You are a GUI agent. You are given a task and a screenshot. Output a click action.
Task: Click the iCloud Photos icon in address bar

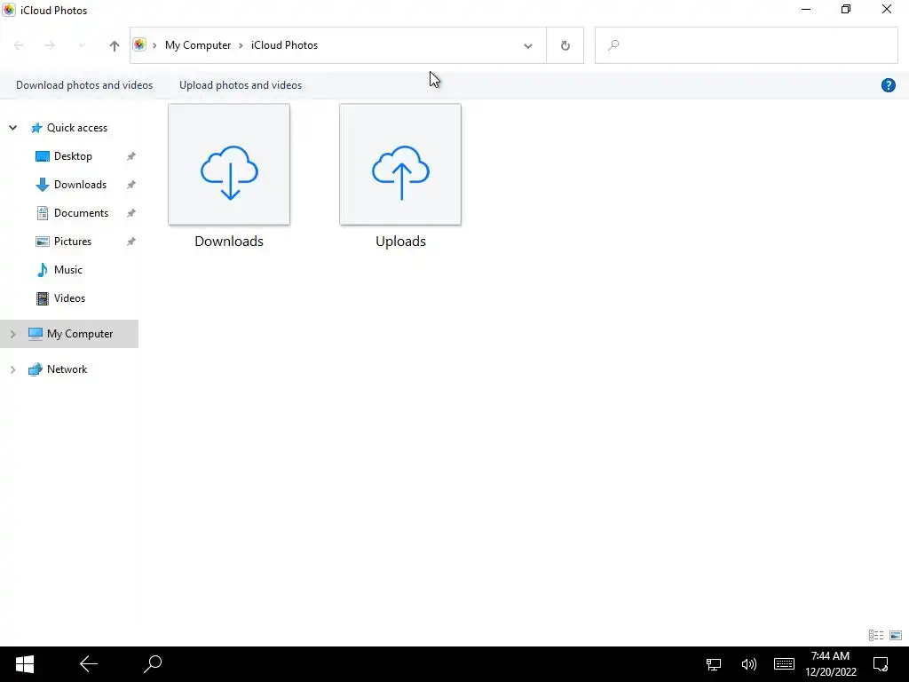139,45
